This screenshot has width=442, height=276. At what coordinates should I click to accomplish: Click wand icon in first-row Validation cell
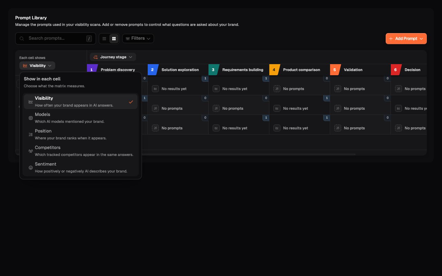[338, 89]
